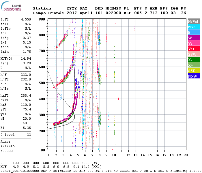The width and height of the screenshot is (202, 173).
Task: Select the NNE cyan legend swatch
Action: click(194, 27)
